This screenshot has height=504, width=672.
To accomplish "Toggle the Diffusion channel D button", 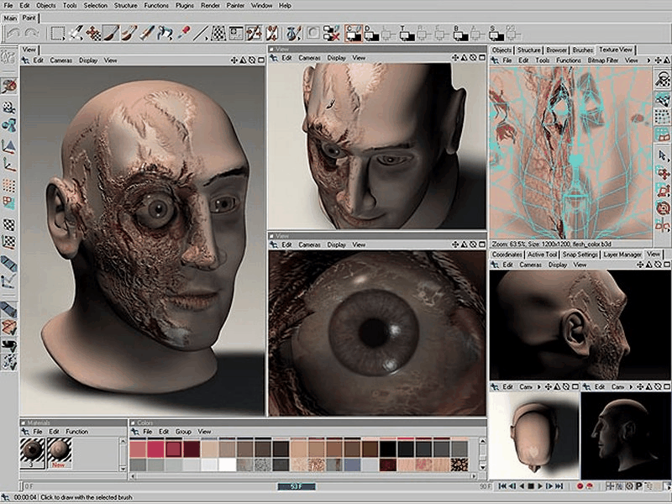I will coord(371,33).
